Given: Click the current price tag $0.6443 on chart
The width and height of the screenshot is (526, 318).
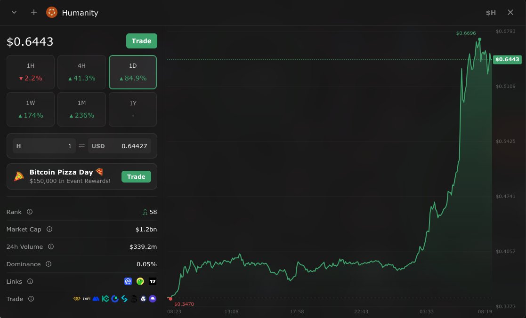Looking at the screenshot, I should point(507,59).
